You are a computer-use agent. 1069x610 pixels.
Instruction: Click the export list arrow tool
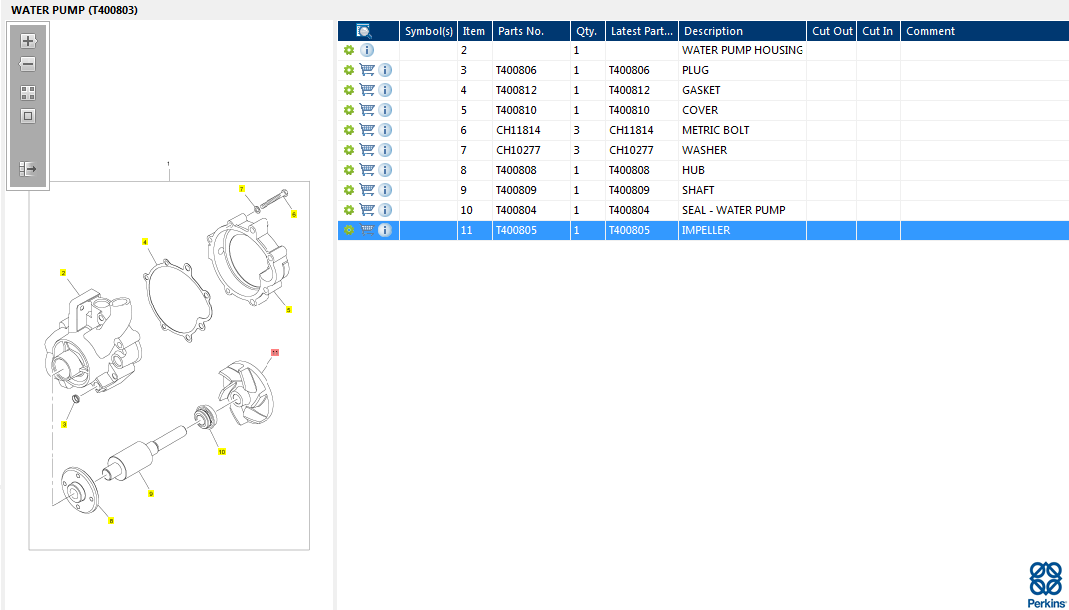pyautogui.click(x=28, y=169)
